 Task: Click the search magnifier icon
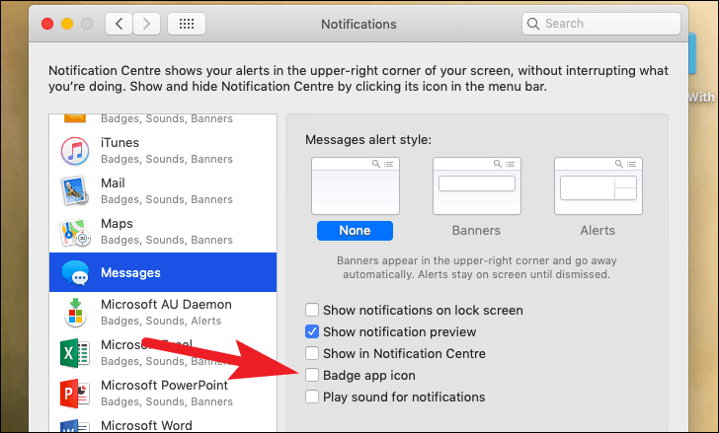(x=533, y=24)
